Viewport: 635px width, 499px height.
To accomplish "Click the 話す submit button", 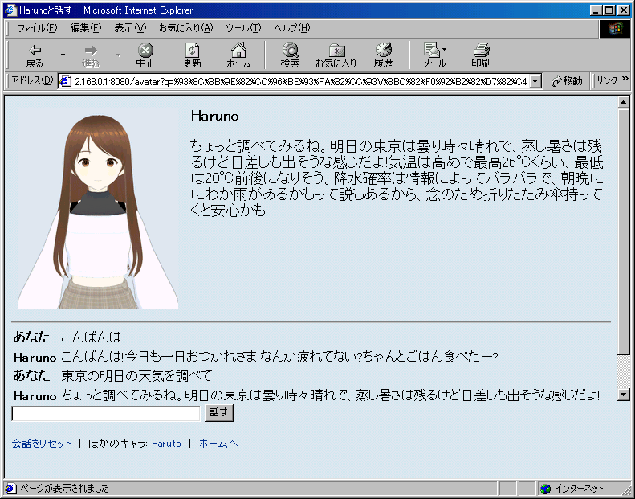I will 219,413.
